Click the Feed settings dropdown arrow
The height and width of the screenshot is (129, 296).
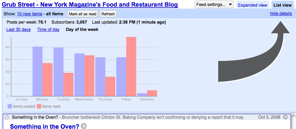[230, 5]
